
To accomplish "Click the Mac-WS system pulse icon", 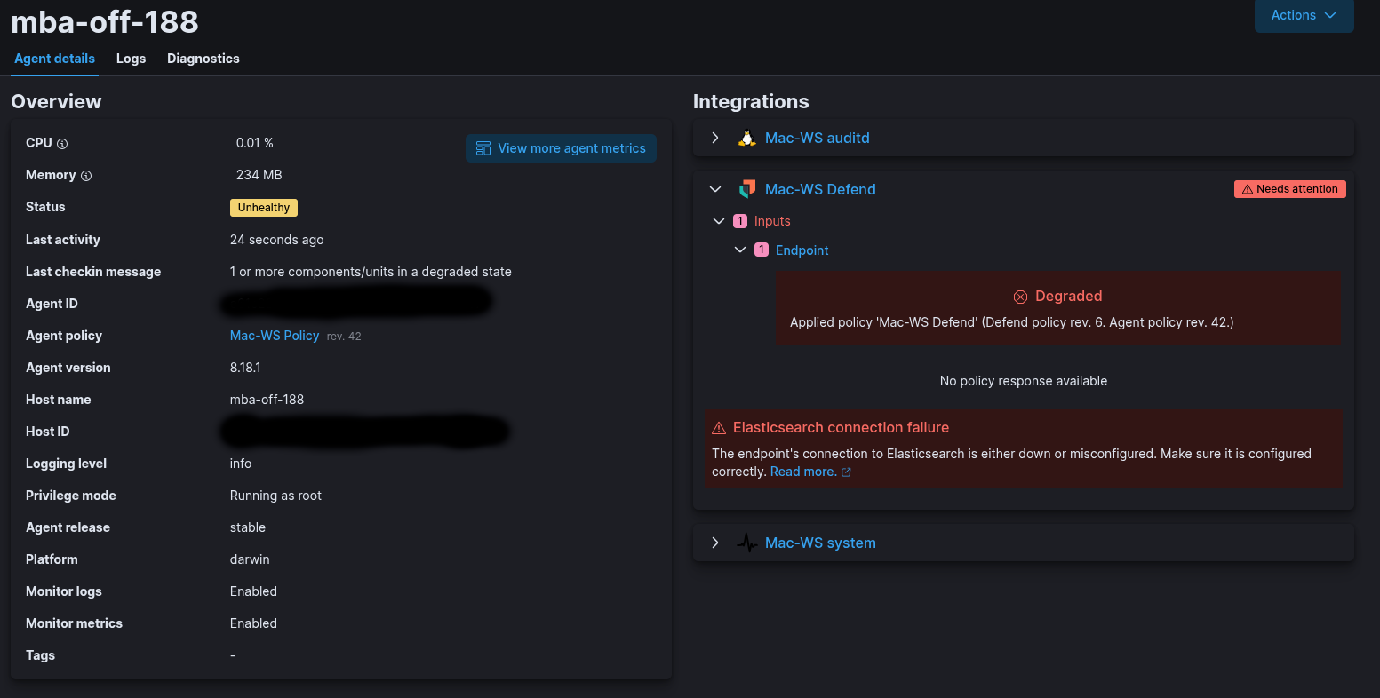I will point(747,543).
